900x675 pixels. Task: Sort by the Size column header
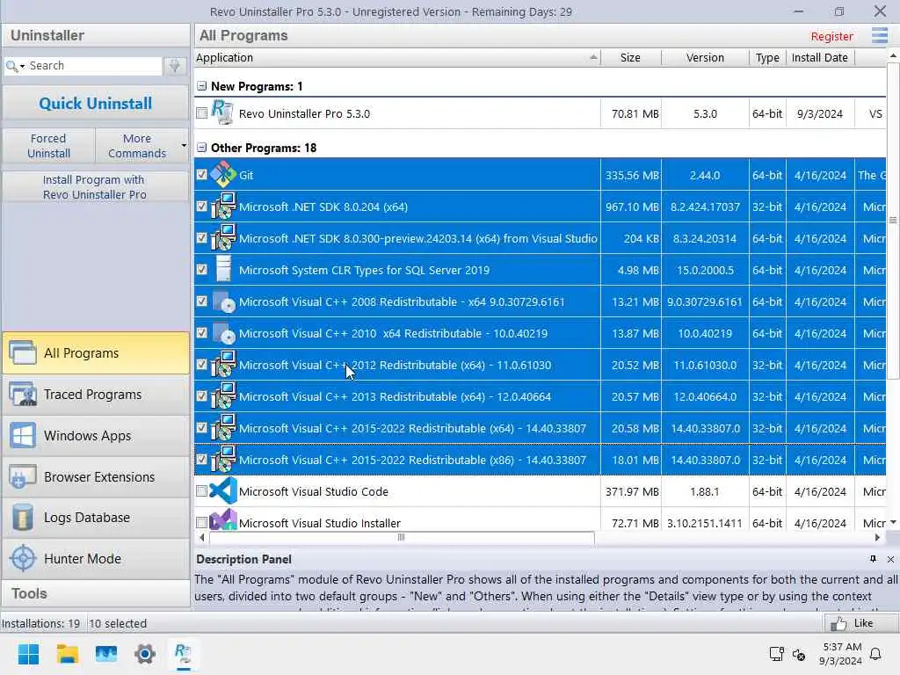pos(630,57)
